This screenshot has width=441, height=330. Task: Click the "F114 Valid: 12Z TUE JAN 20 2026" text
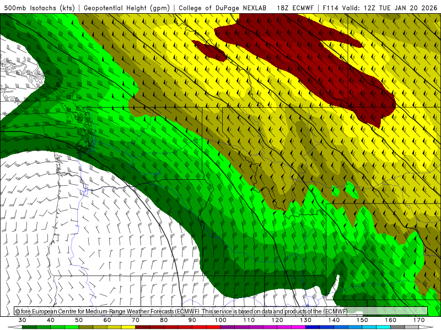click(x=380, y=8)
